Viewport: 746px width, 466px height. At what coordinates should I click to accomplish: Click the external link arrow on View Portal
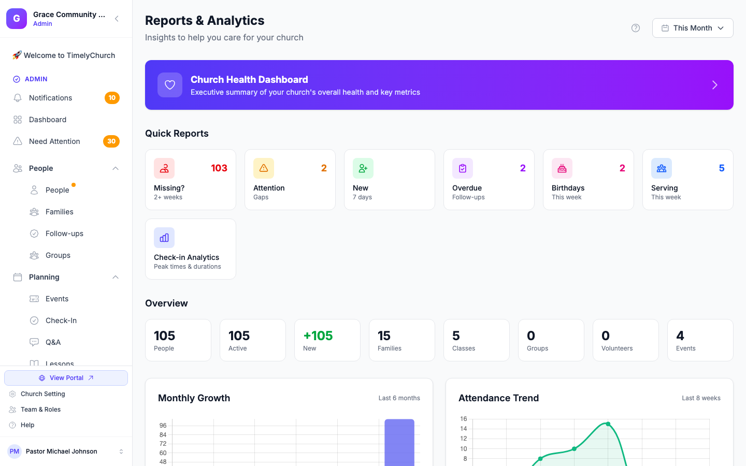point(91,378)
